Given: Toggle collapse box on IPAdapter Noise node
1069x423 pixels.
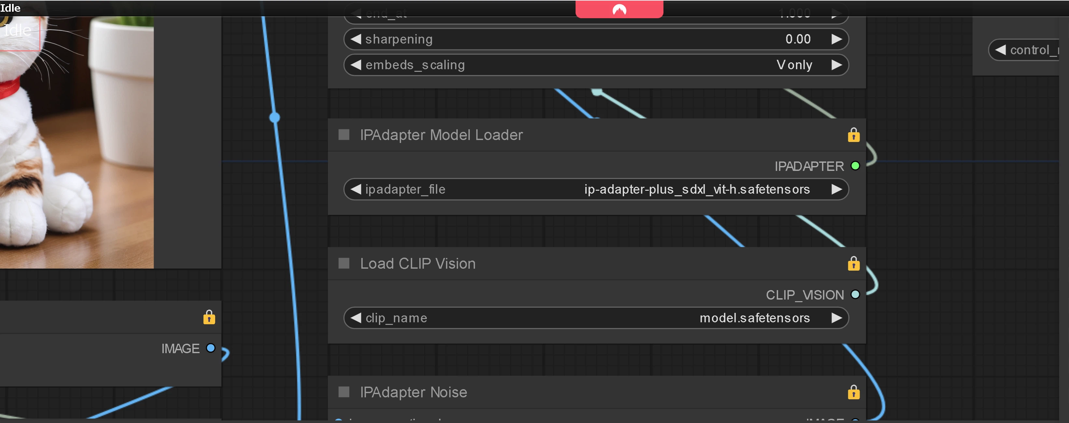Looking at the screenshot, I should click(344, 392).
